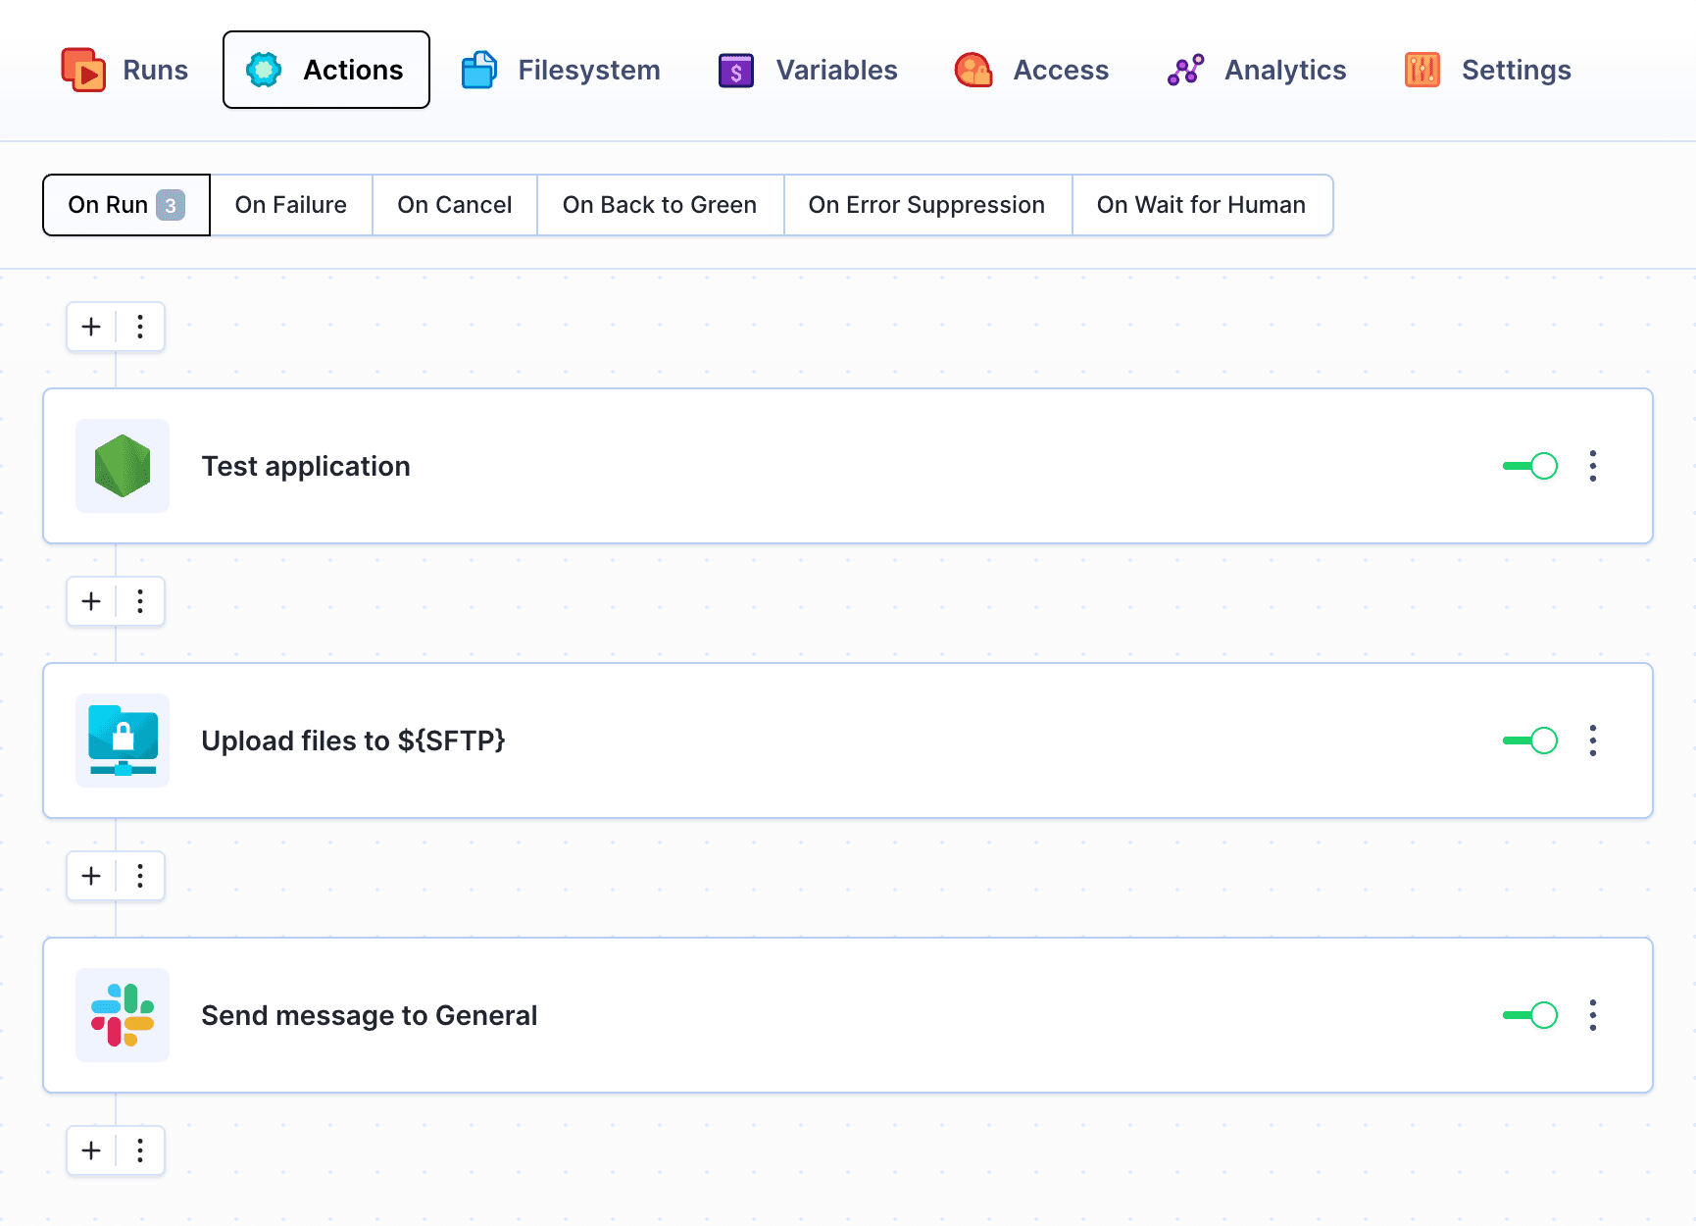This screenshot has width=1696, height=1226.
Task: Add a new action above Test application
Action: [91, 327]
